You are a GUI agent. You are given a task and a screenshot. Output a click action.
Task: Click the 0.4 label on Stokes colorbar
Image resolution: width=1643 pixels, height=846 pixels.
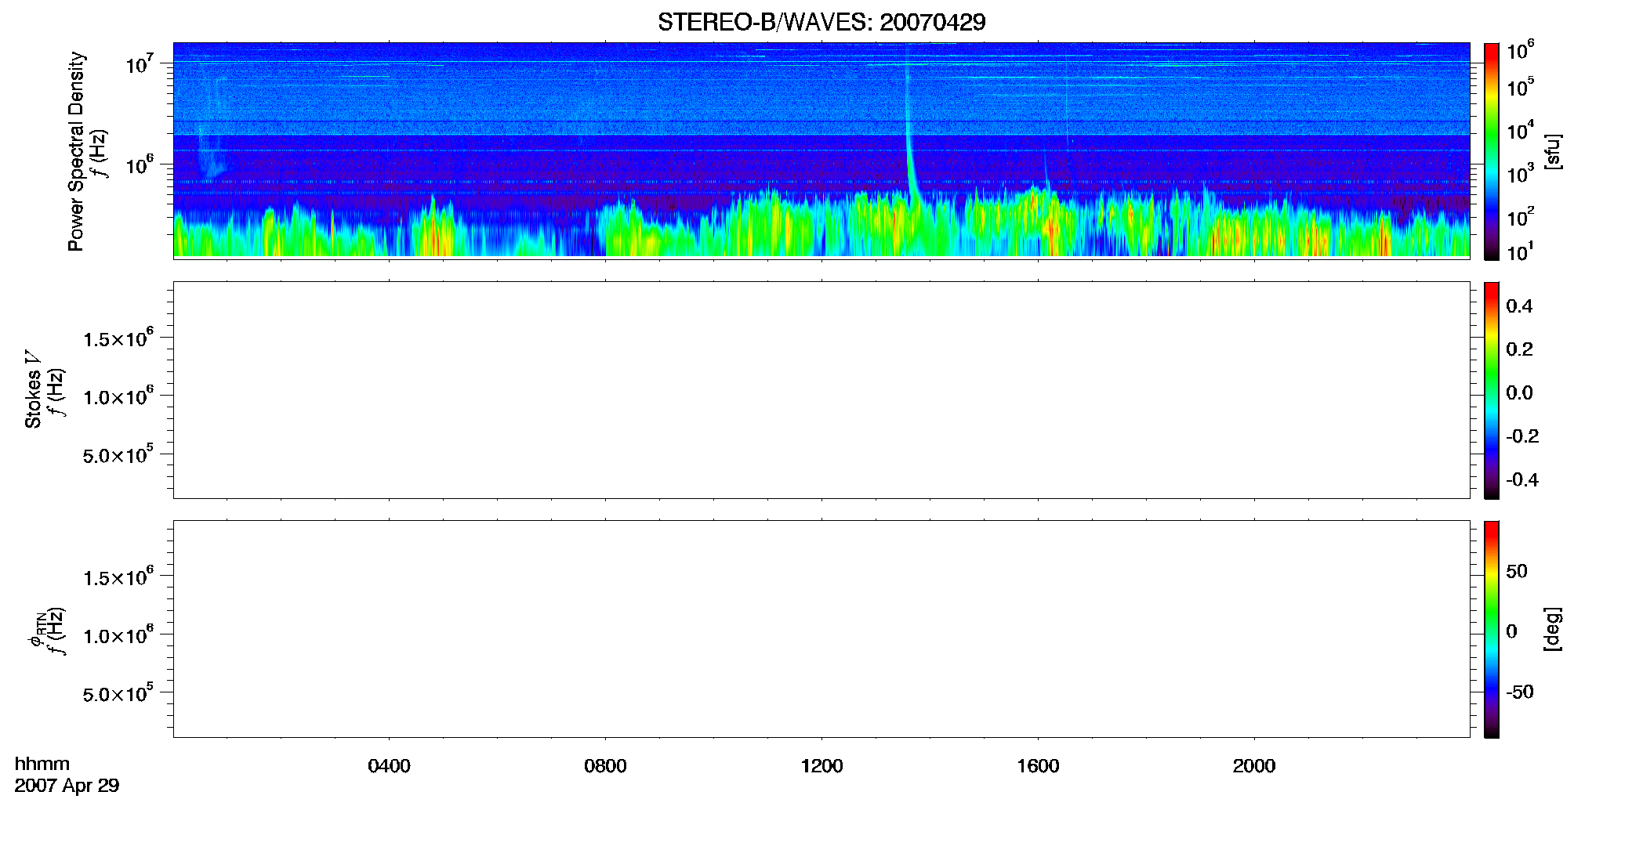[1519, 306]
